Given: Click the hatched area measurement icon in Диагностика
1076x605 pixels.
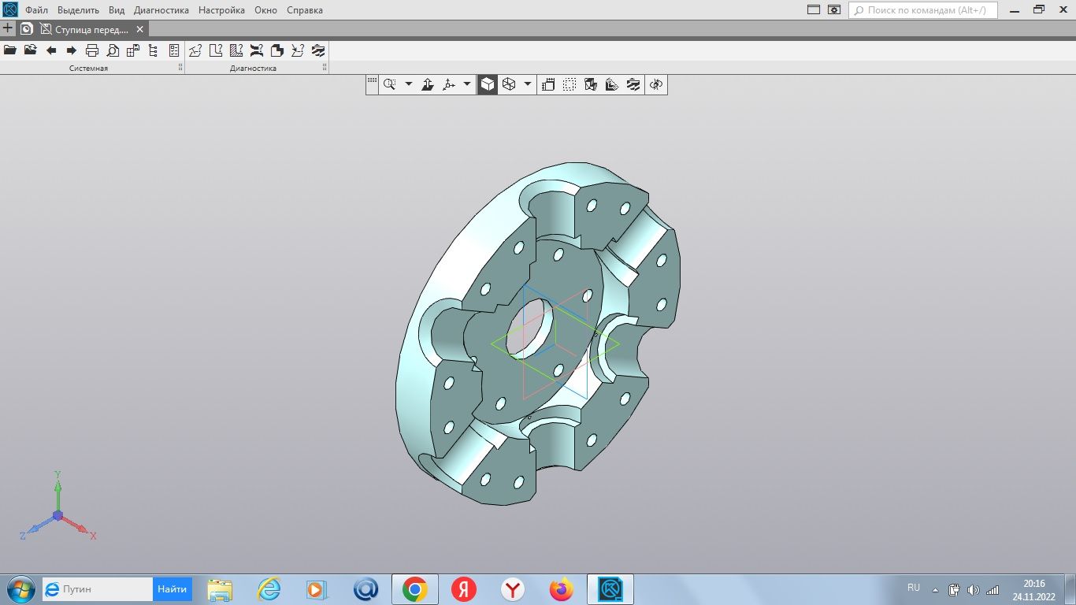Looking at the screenshot, I should (x=236, y=50).
